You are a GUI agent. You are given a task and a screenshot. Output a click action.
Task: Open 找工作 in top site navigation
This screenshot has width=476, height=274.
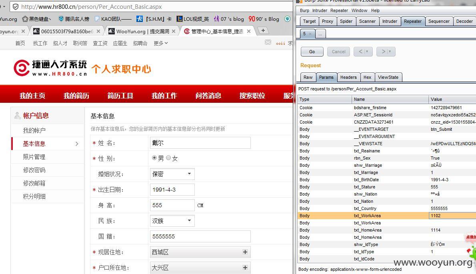40,43
